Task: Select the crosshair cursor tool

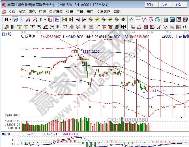Action: coord(138,20)
